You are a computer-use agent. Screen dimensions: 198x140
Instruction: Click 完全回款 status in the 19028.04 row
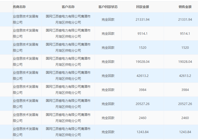[108, 62]
